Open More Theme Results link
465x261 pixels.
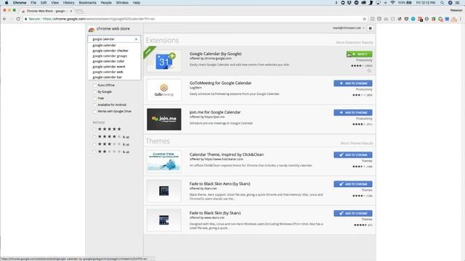[x=357, y=144]
